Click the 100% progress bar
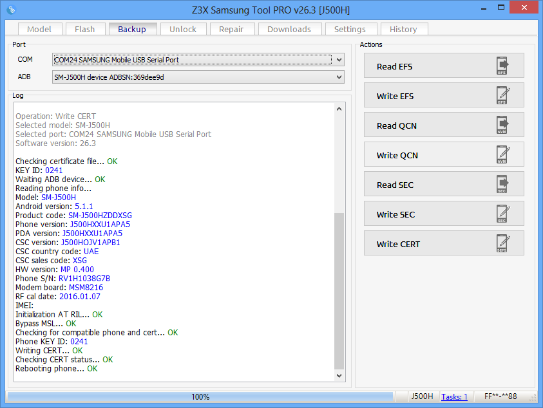 coord(200,396)
